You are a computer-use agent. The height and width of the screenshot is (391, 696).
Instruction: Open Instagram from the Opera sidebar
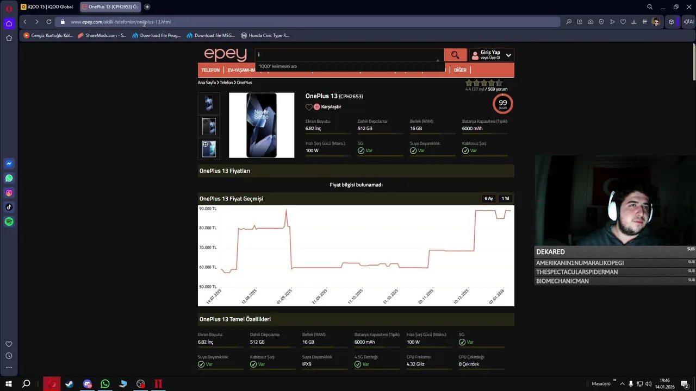coord(9,193)
